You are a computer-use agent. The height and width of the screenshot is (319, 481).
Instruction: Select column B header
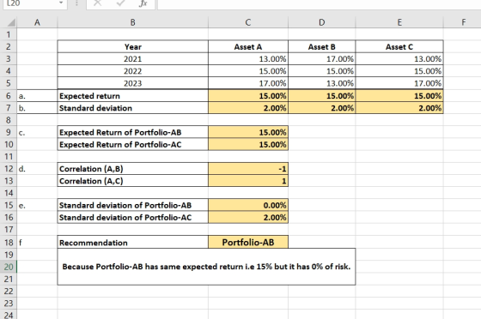point(132,22)
